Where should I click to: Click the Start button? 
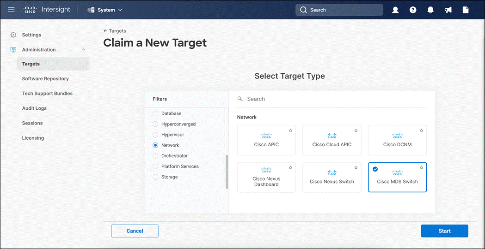(x=444, y=231)
